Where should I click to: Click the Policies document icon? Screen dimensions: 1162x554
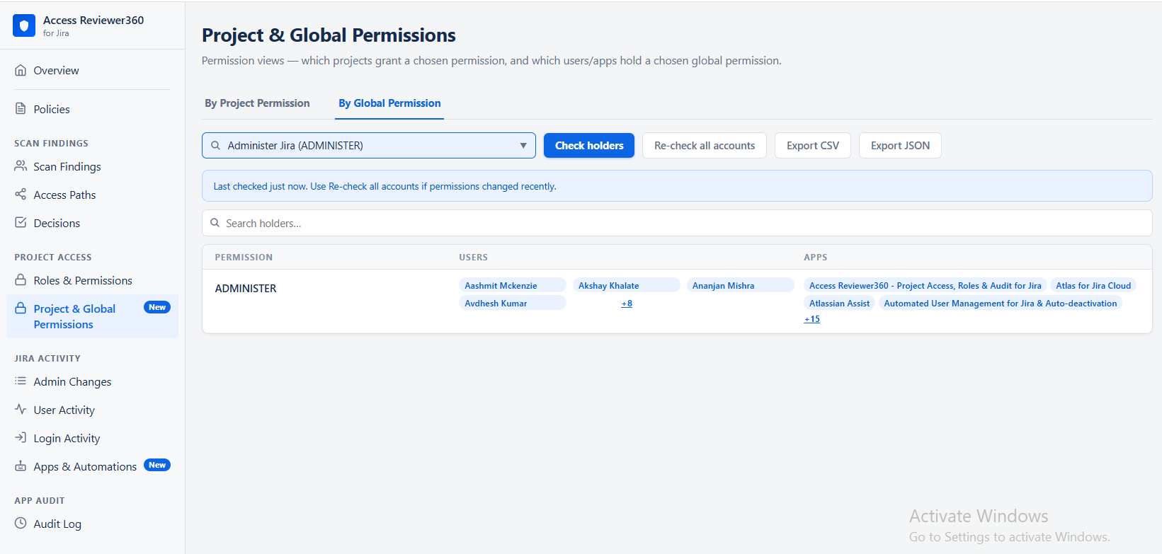pos(21,109)
